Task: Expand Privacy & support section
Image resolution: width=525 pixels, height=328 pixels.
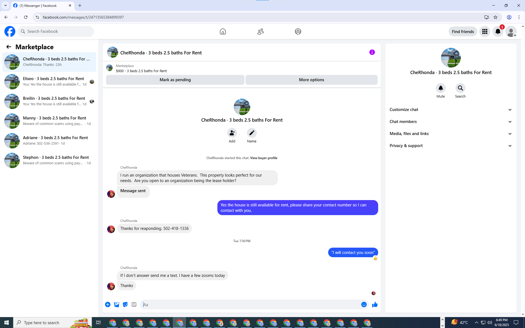Action: tap(451, 146)
